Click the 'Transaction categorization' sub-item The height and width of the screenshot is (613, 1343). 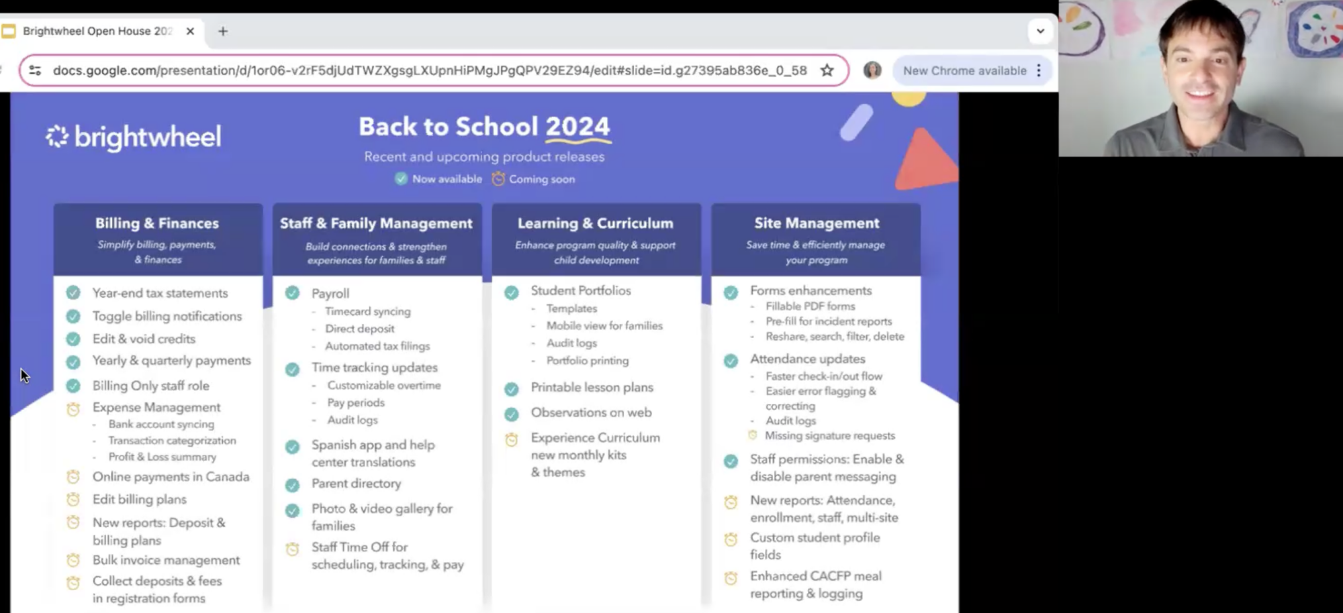172,441
